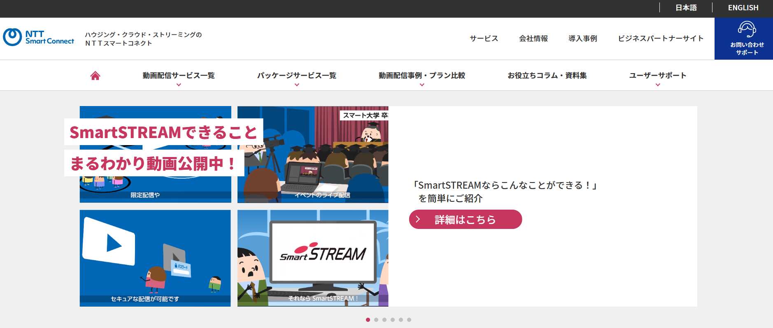Open お役立ちコラム・資料集 link
Screen dimensions: 773x328
pos(547,75)
